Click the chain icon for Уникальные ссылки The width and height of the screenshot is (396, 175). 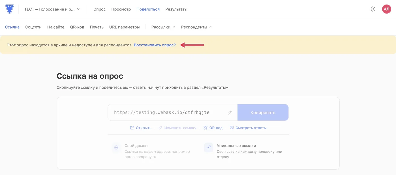(209, 148)
